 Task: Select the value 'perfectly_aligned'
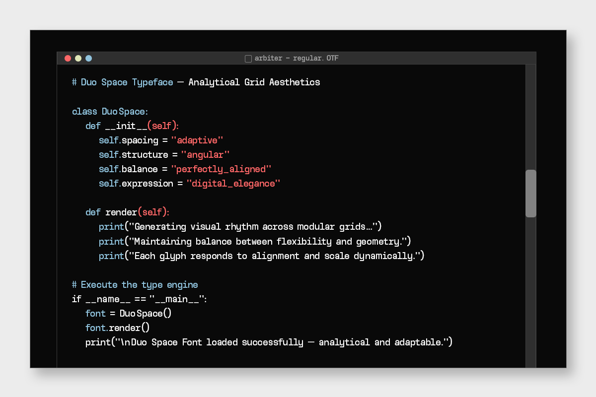pyautogui.click(x=221, y=169)
